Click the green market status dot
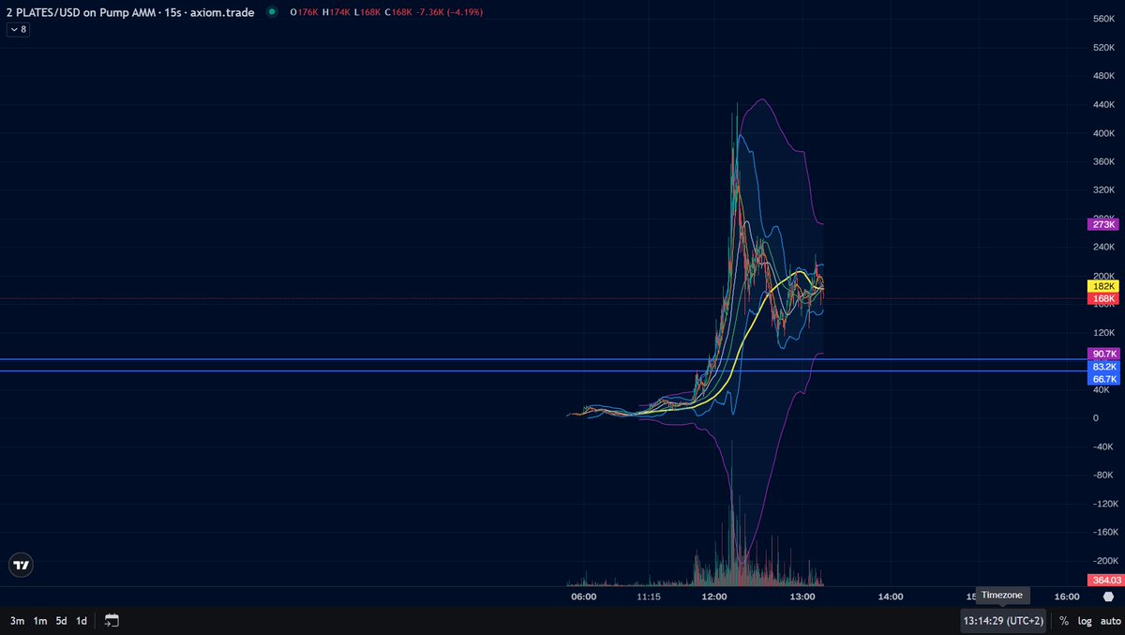This screenshot has height=635, width=1125. (x=272, y=12)
